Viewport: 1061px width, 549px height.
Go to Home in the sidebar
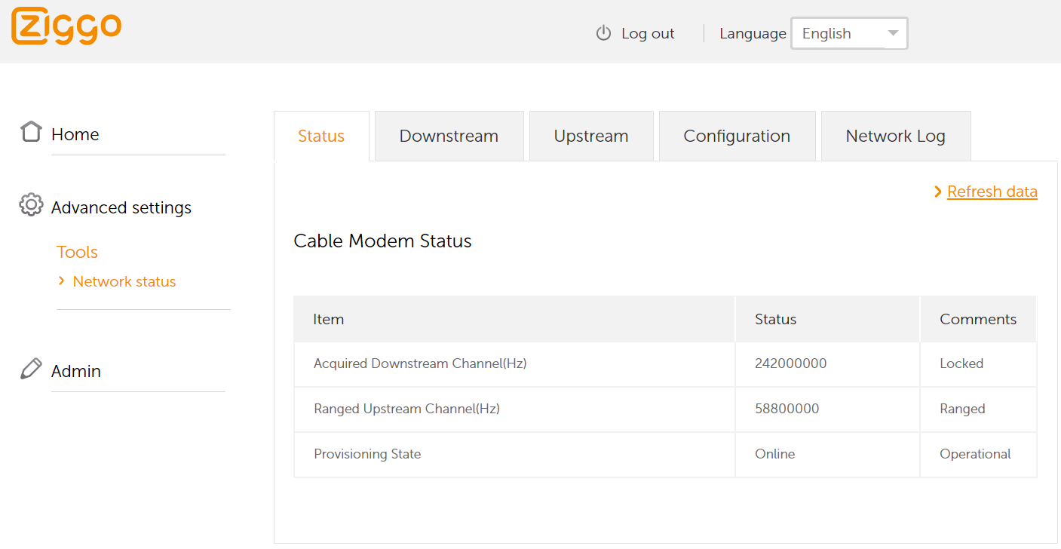(x=75, y=134)
